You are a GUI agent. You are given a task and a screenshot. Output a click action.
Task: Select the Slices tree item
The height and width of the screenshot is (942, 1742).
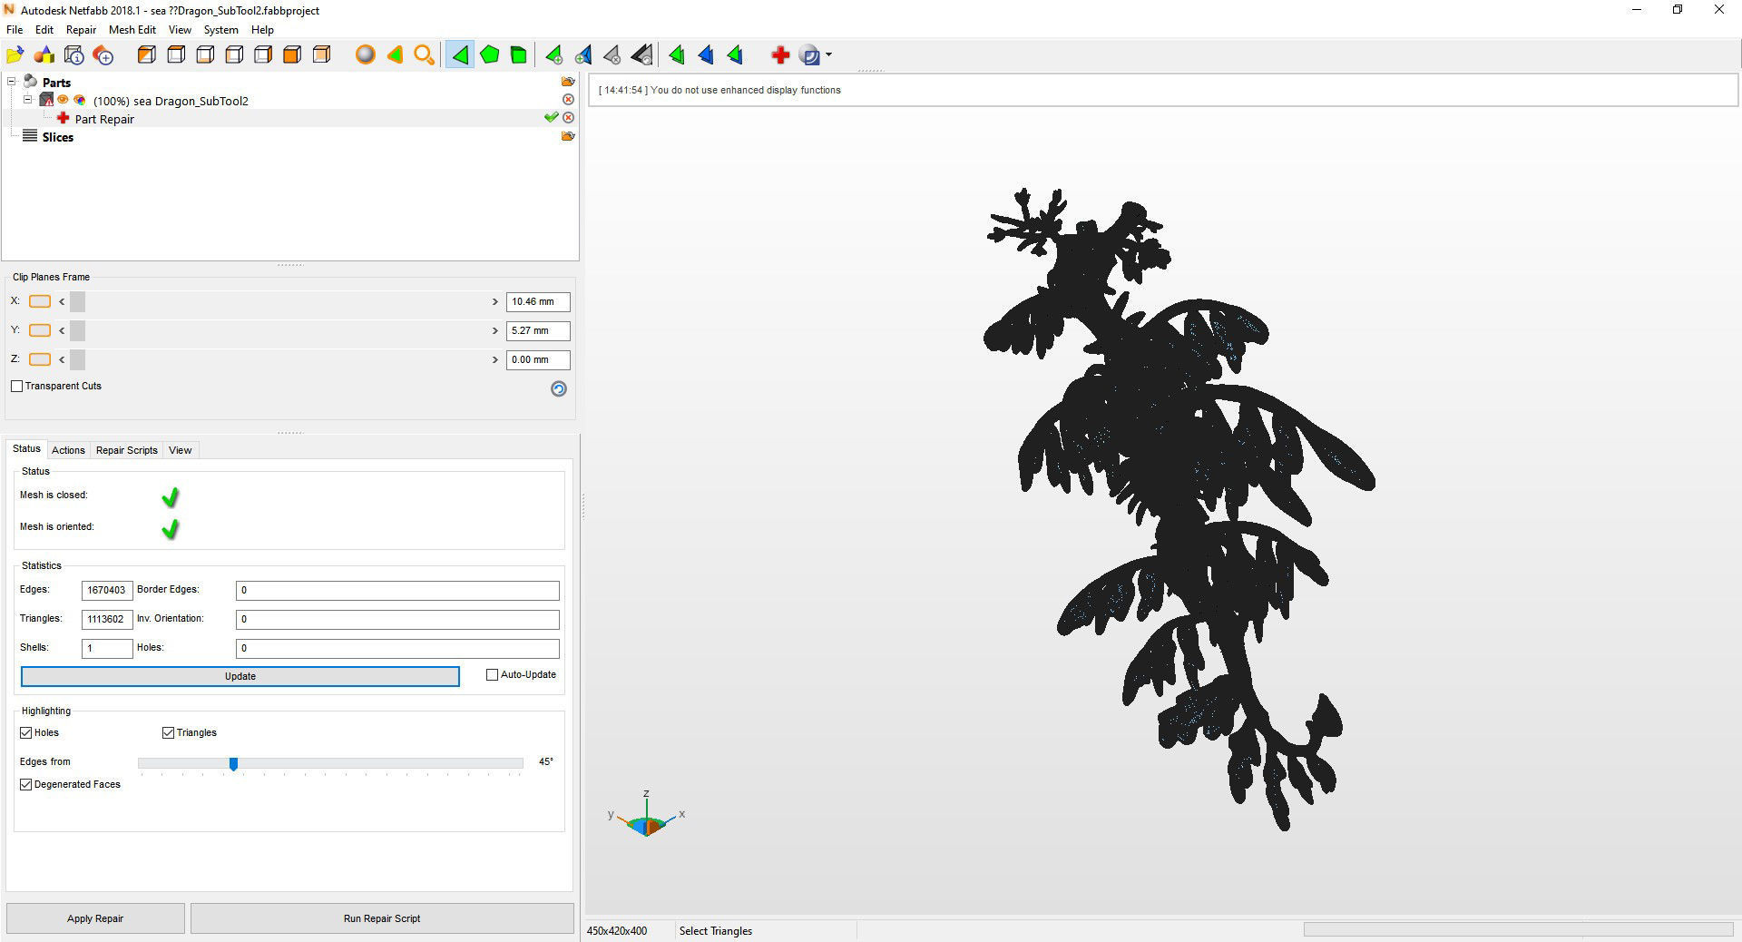tap(57, 137)
